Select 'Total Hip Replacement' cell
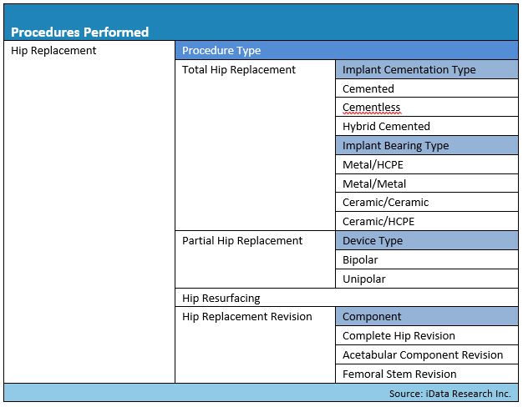Viewport: 523px width, 407px height. point(255,145)
